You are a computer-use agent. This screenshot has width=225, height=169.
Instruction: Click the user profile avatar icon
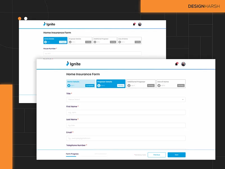point(183,64)
